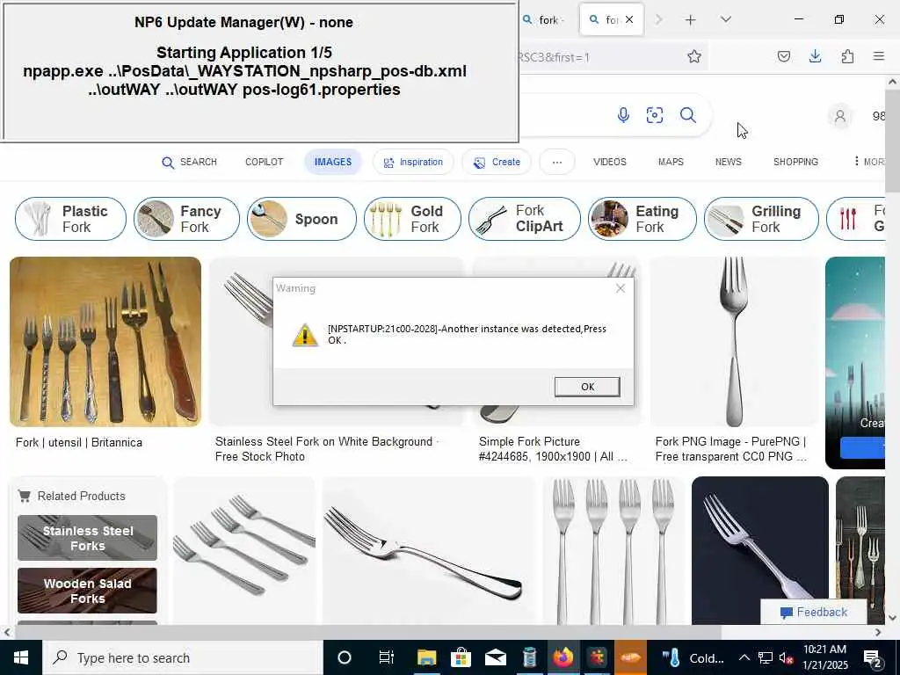Select the Grilling Fork suggestion chip
900x675 pixels.
click(761, 219)
